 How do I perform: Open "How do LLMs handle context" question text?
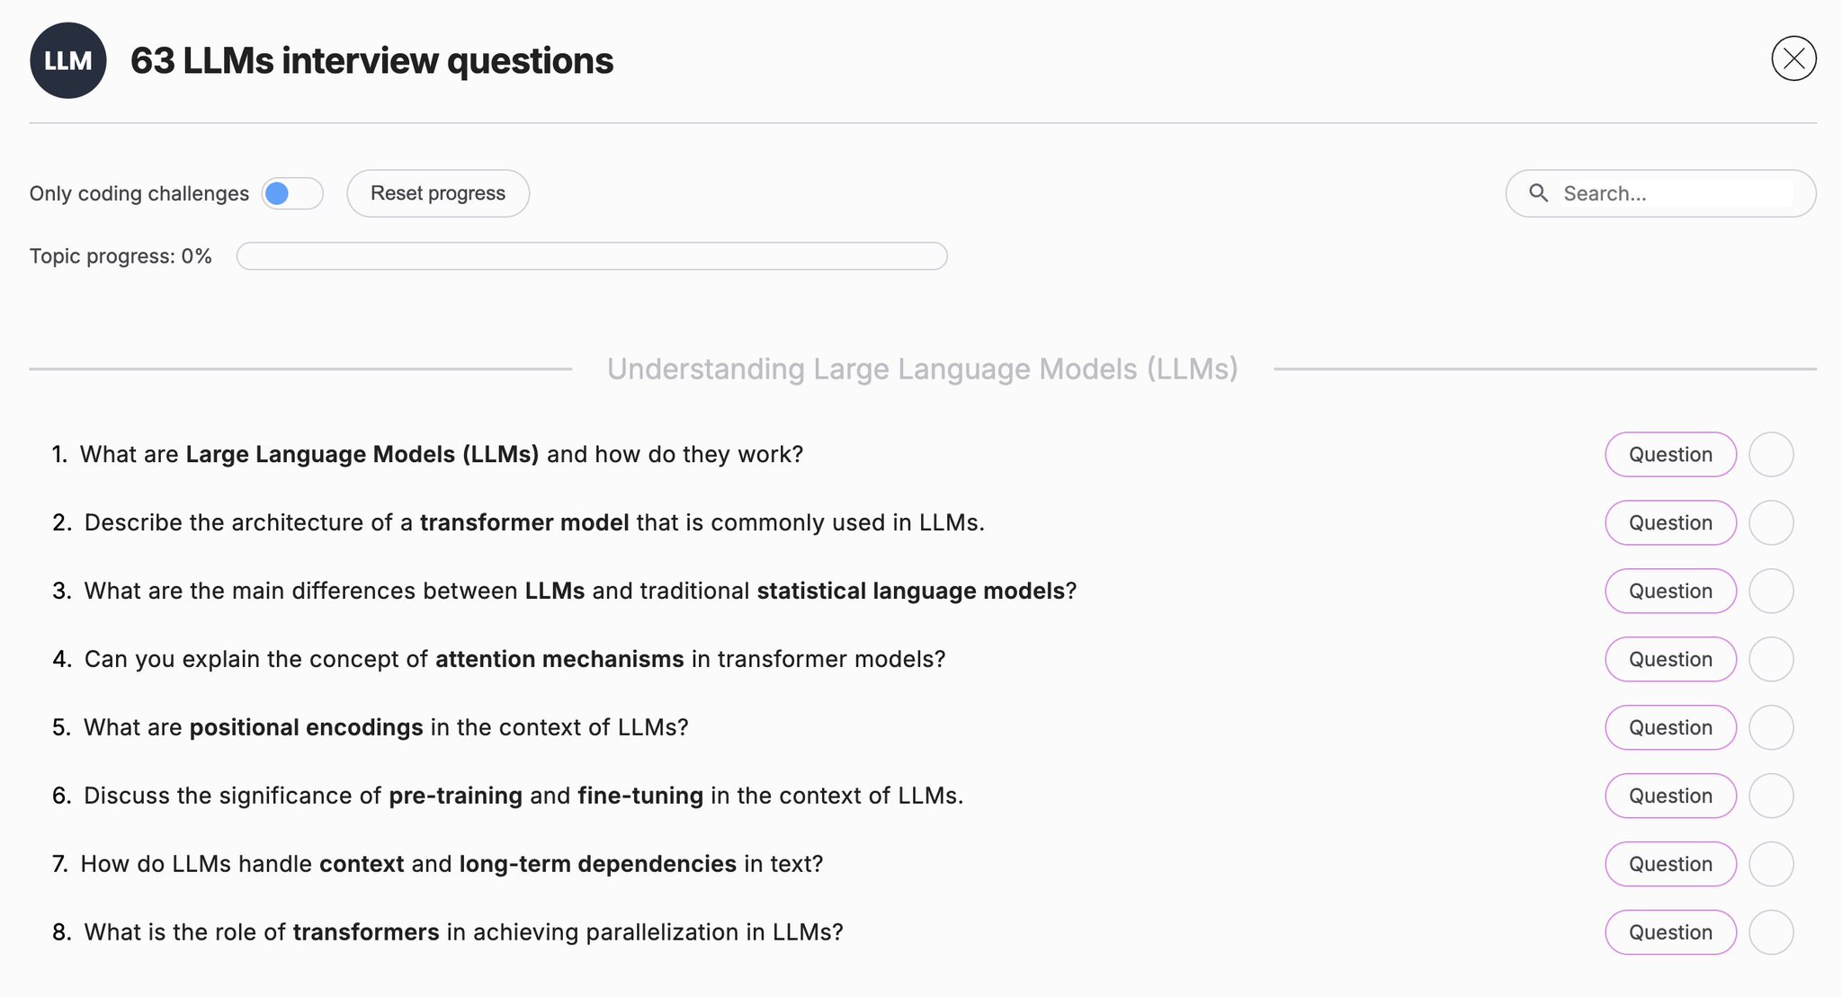[452, 864]
